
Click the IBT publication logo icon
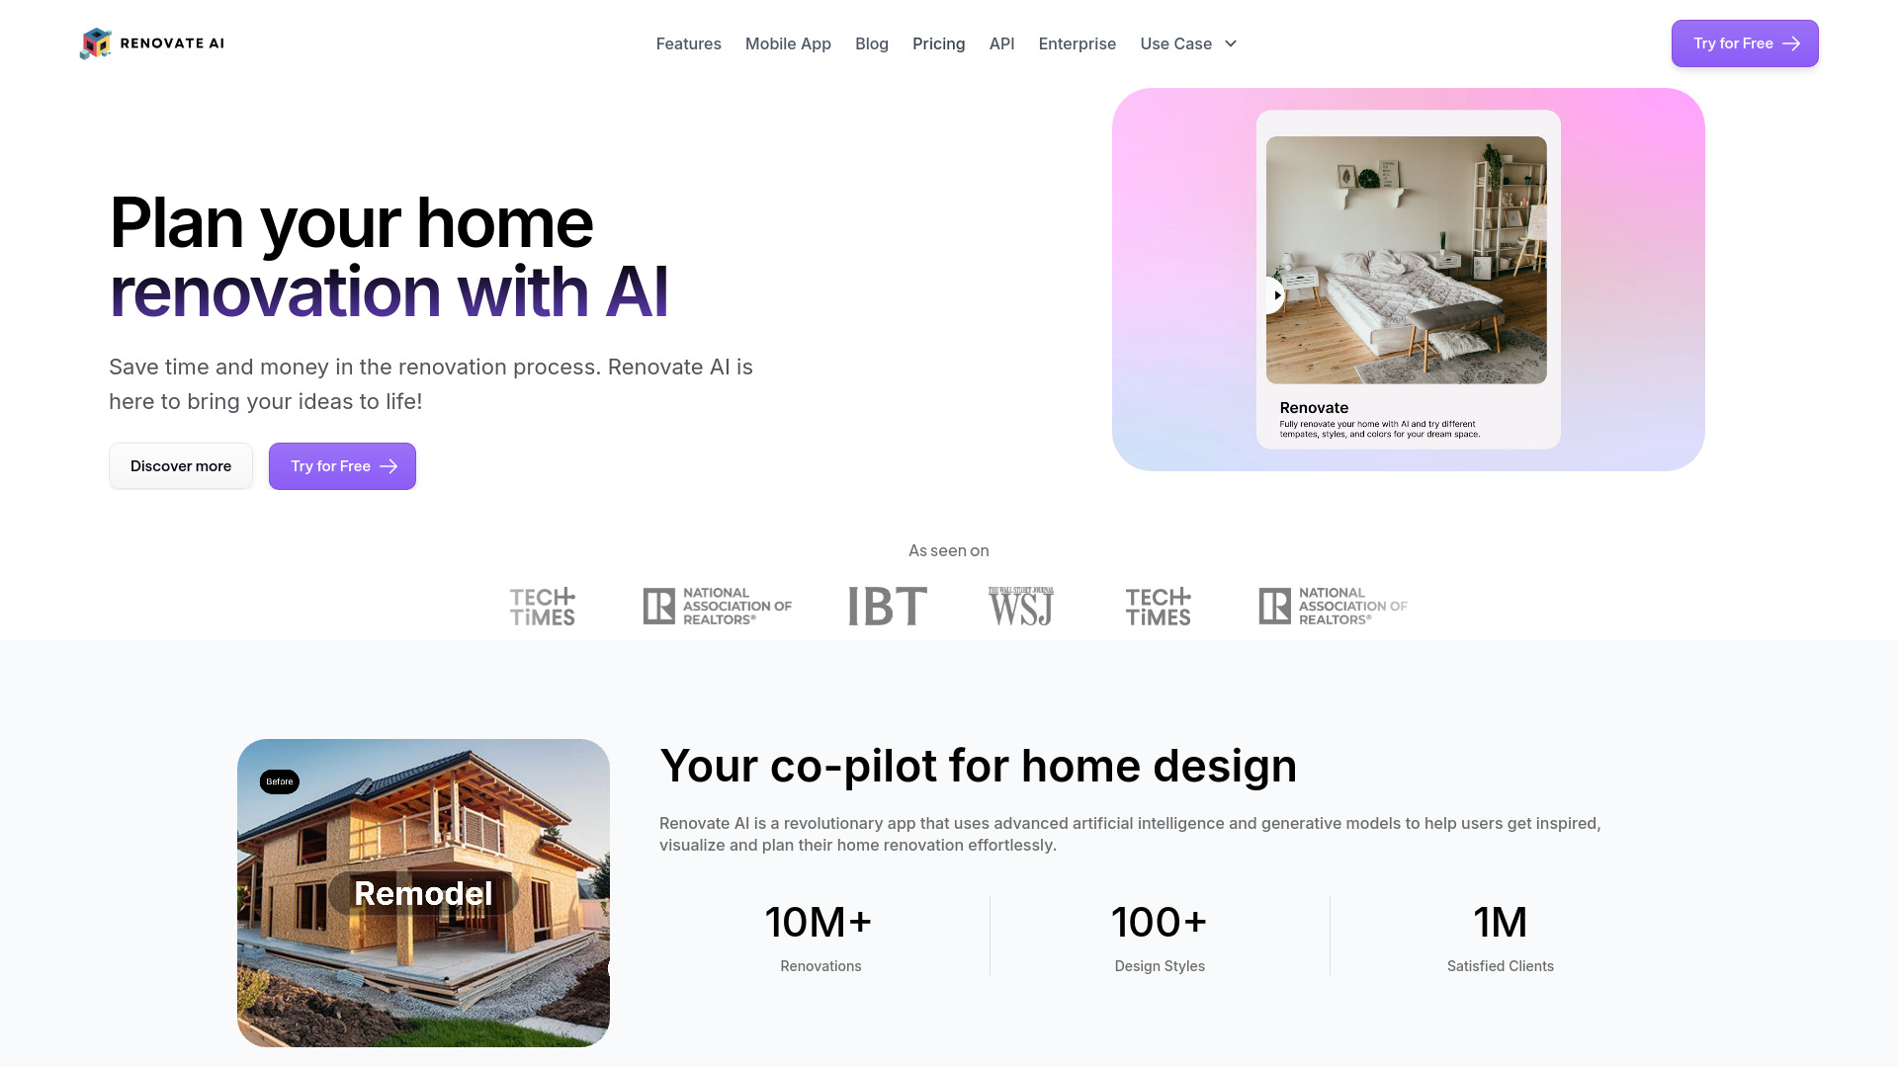click(887, 605)
